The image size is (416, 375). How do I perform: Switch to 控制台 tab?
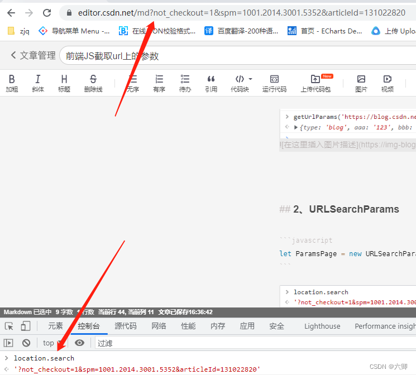tap(89, 326)
